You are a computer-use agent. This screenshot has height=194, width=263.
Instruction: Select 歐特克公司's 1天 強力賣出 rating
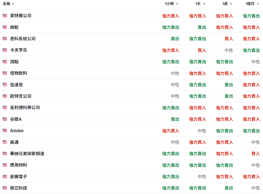(x=197, y=96)
